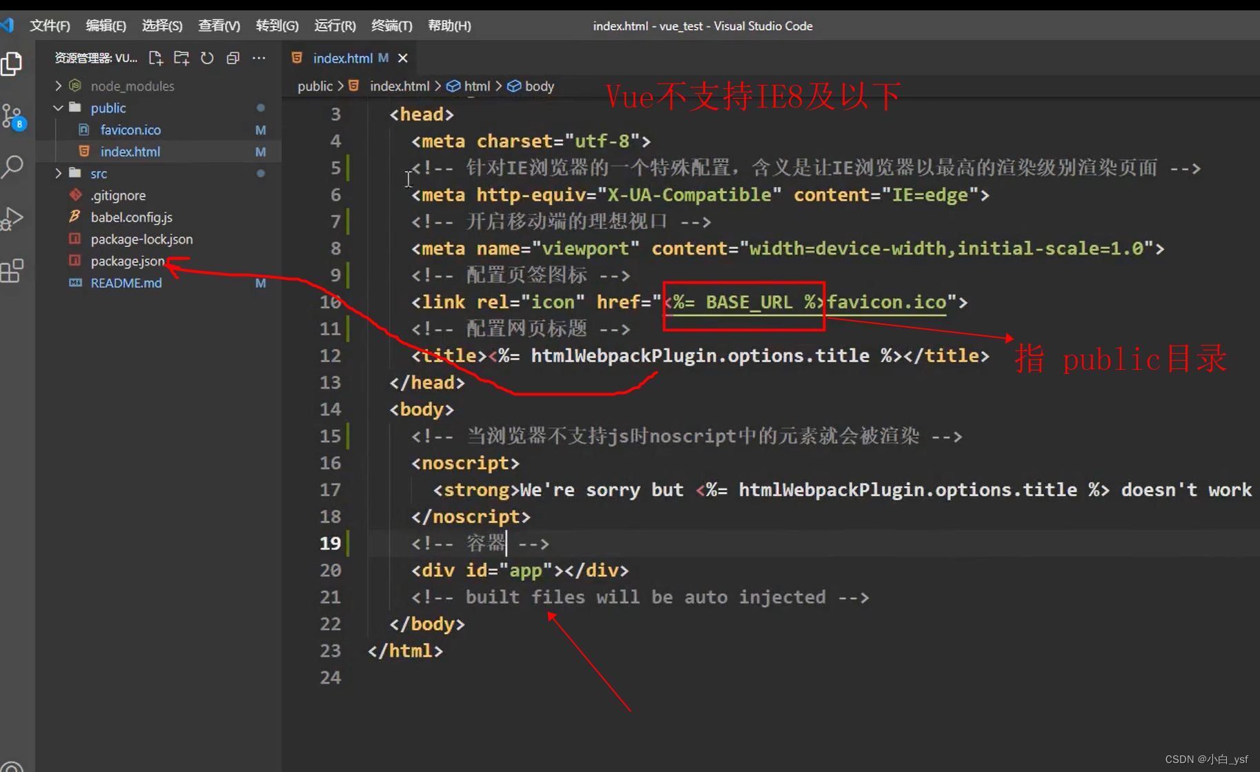The height and width of the screenshot is (772, 1260).
Task: Click the meta charset="utf-8" line
Action: tap(531, 141)
